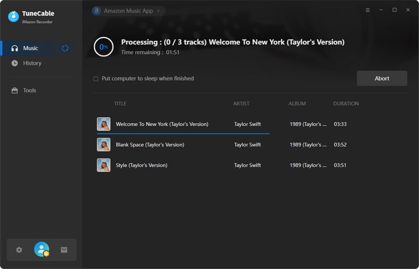This screenshot has width=419, height=269.
Task: Click album name in the Blank Space row
Action: 308,145
